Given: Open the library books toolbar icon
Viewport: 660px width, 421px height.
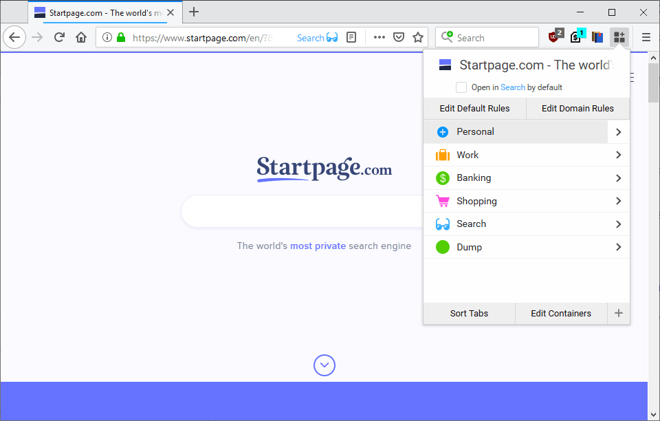Looking at the screenshot, I should click(597, 37).
